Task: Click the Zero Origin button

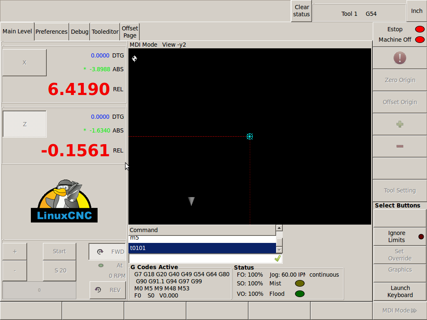Action: pyautogui.click(x=400, y=80)
